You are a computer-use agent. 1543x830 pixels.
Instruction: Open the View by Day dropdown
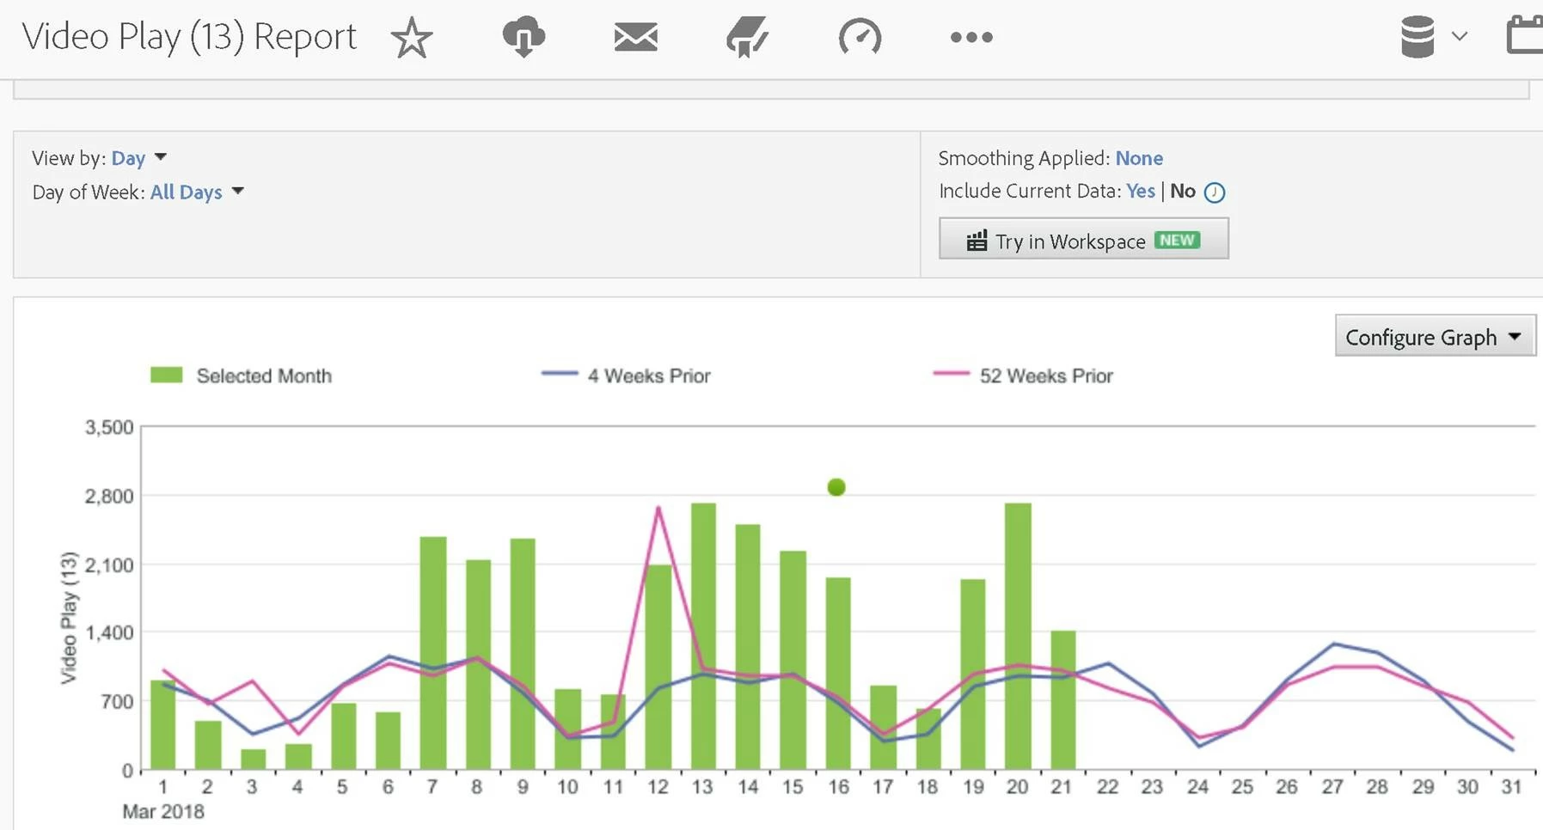139,158
